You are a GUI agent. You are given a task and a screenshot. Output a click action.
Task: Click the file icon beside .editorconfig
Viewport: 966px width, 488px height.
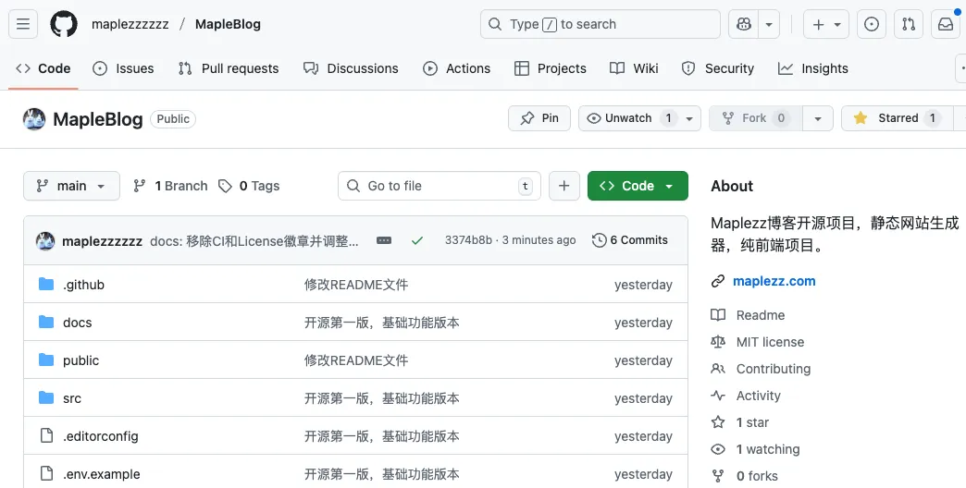[46, 435]
